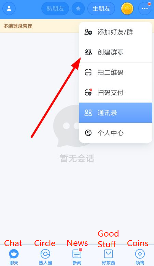Screen dimensions: 154x266
Task: Open the three-dot more menu
Action: click(x=145, y=9)
